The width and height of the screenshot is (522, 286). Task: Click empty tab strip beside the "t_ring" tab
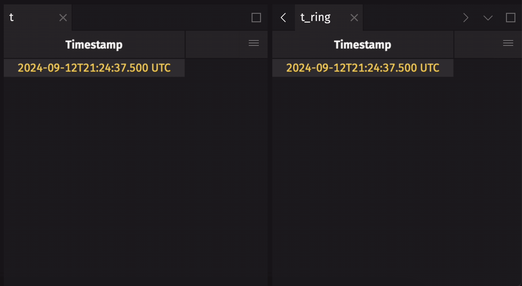408,18
